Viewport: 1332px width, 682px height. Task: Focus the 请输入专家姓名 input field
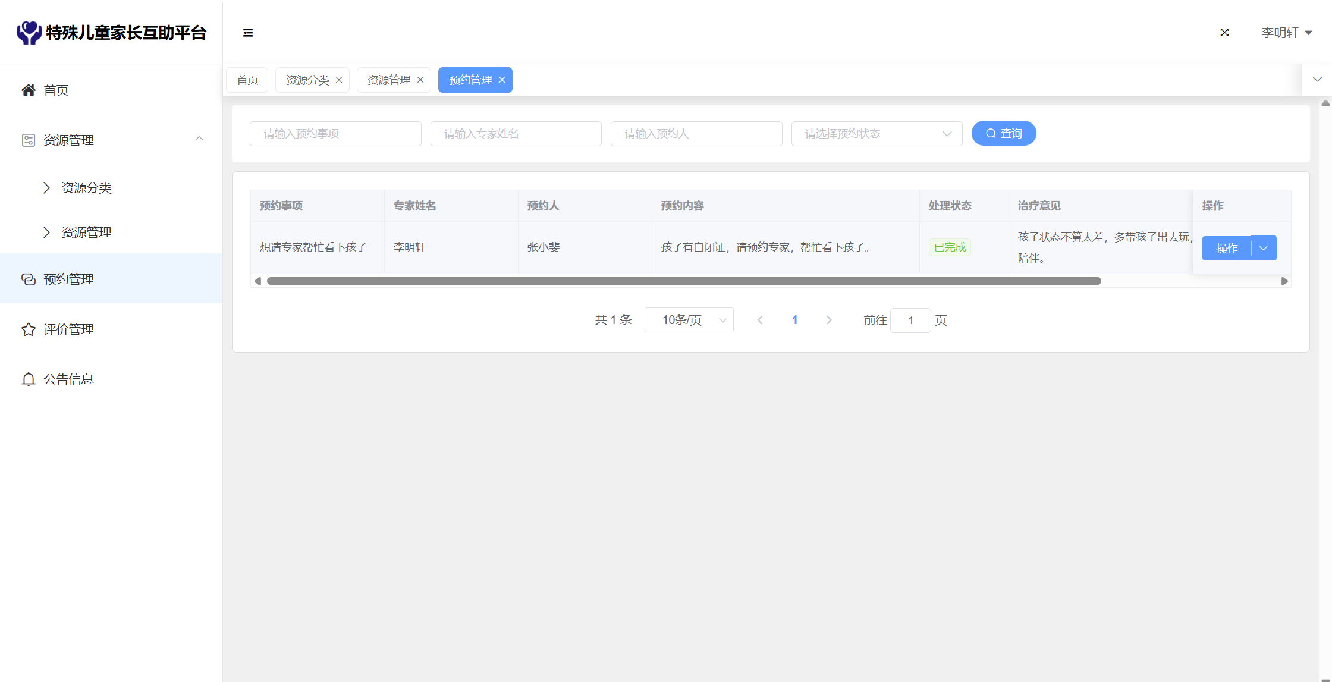[516, 133]
